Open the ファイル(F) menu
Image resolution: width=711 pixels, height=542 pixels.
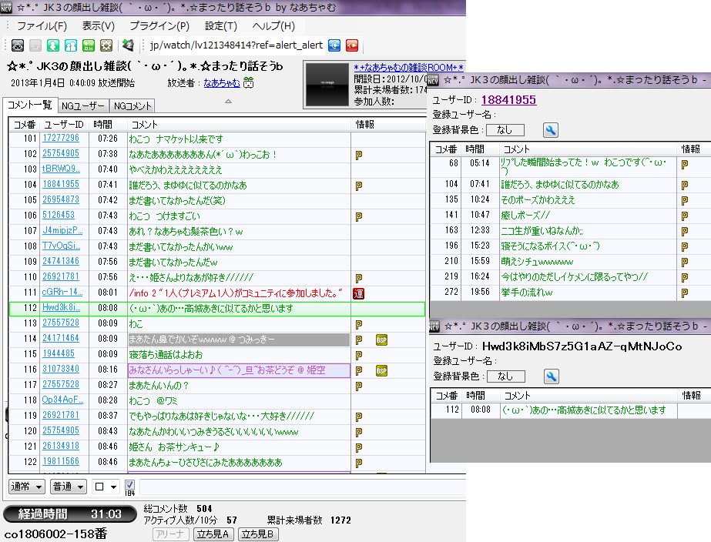click(x=42, y=26)
